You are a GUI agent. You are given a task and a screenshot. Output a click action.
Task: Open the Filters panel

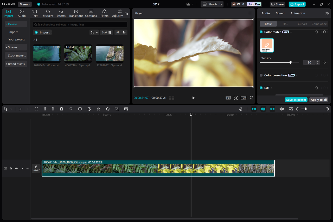pos(104,13)
